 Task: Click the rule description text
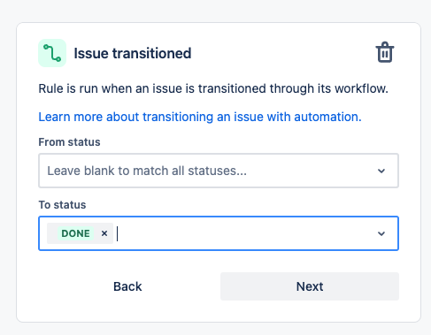tap(213, 88)
